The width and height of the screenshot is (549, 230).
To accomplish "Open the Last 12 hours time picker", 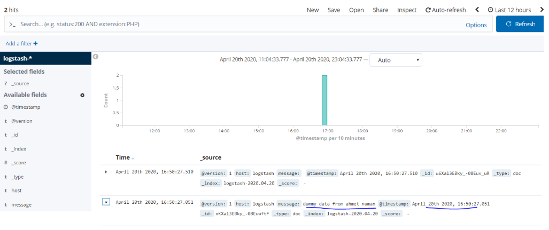I will coord(509,10).
